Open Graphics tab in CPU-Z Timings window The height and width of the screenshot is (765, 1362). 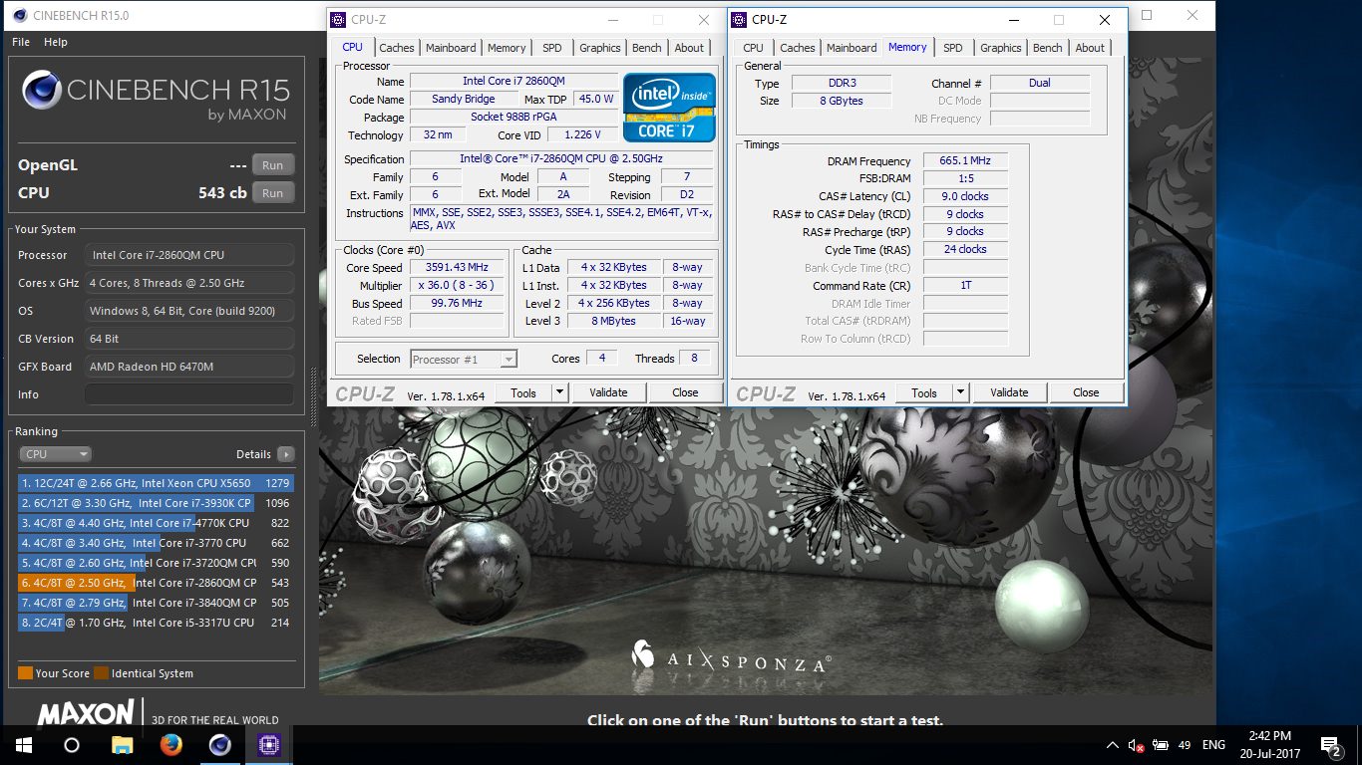pos(1001,48)
